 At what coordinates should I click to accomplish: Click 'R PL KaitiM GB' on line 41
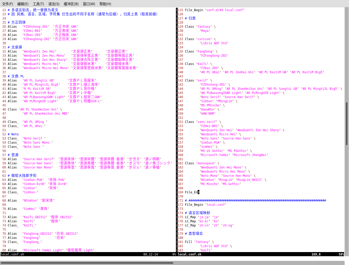(x=37, y=89)
